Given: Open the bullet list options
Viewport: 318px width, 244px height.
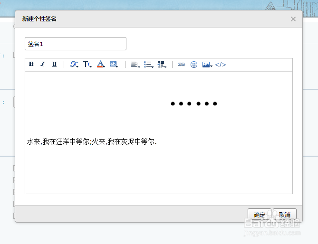Looking at the screenshot, I should pyautogui.click(x=148, y=65).
